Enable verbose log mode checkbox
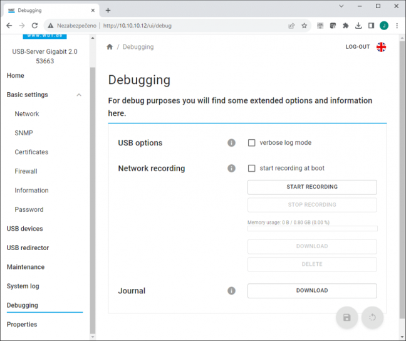 (251, 142)
